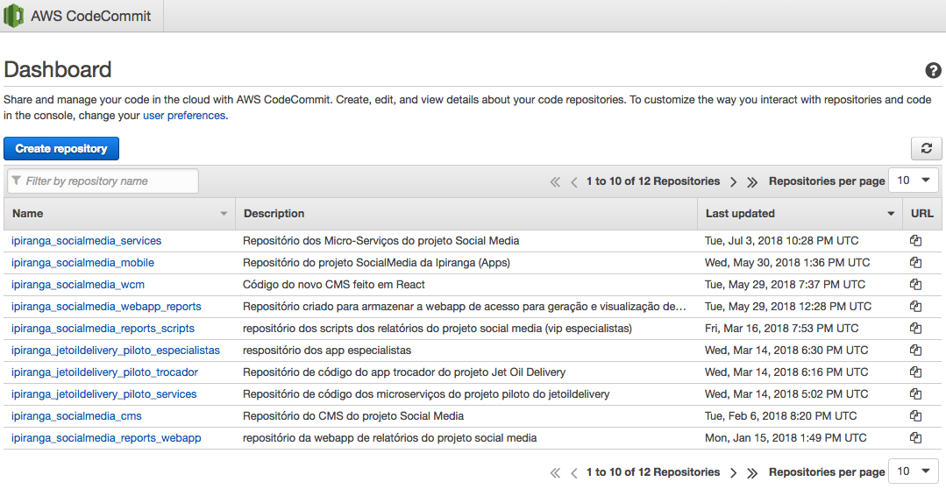Copy URL for ipiranga_jetoildelivery_piloto_trocador repository
The height and width of the screenshot is (489, 946).
click(915, 372)
